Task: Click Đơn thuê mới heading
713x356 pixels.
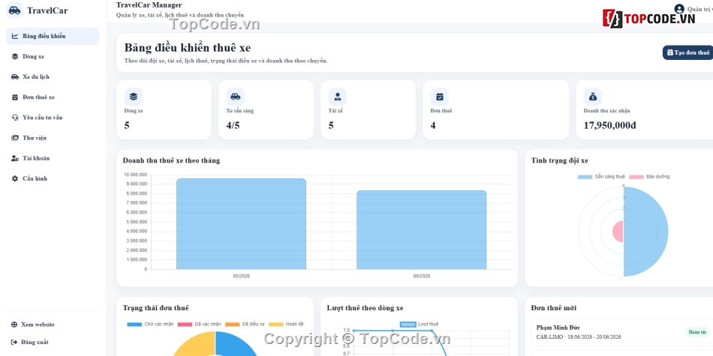Action: 553,308
